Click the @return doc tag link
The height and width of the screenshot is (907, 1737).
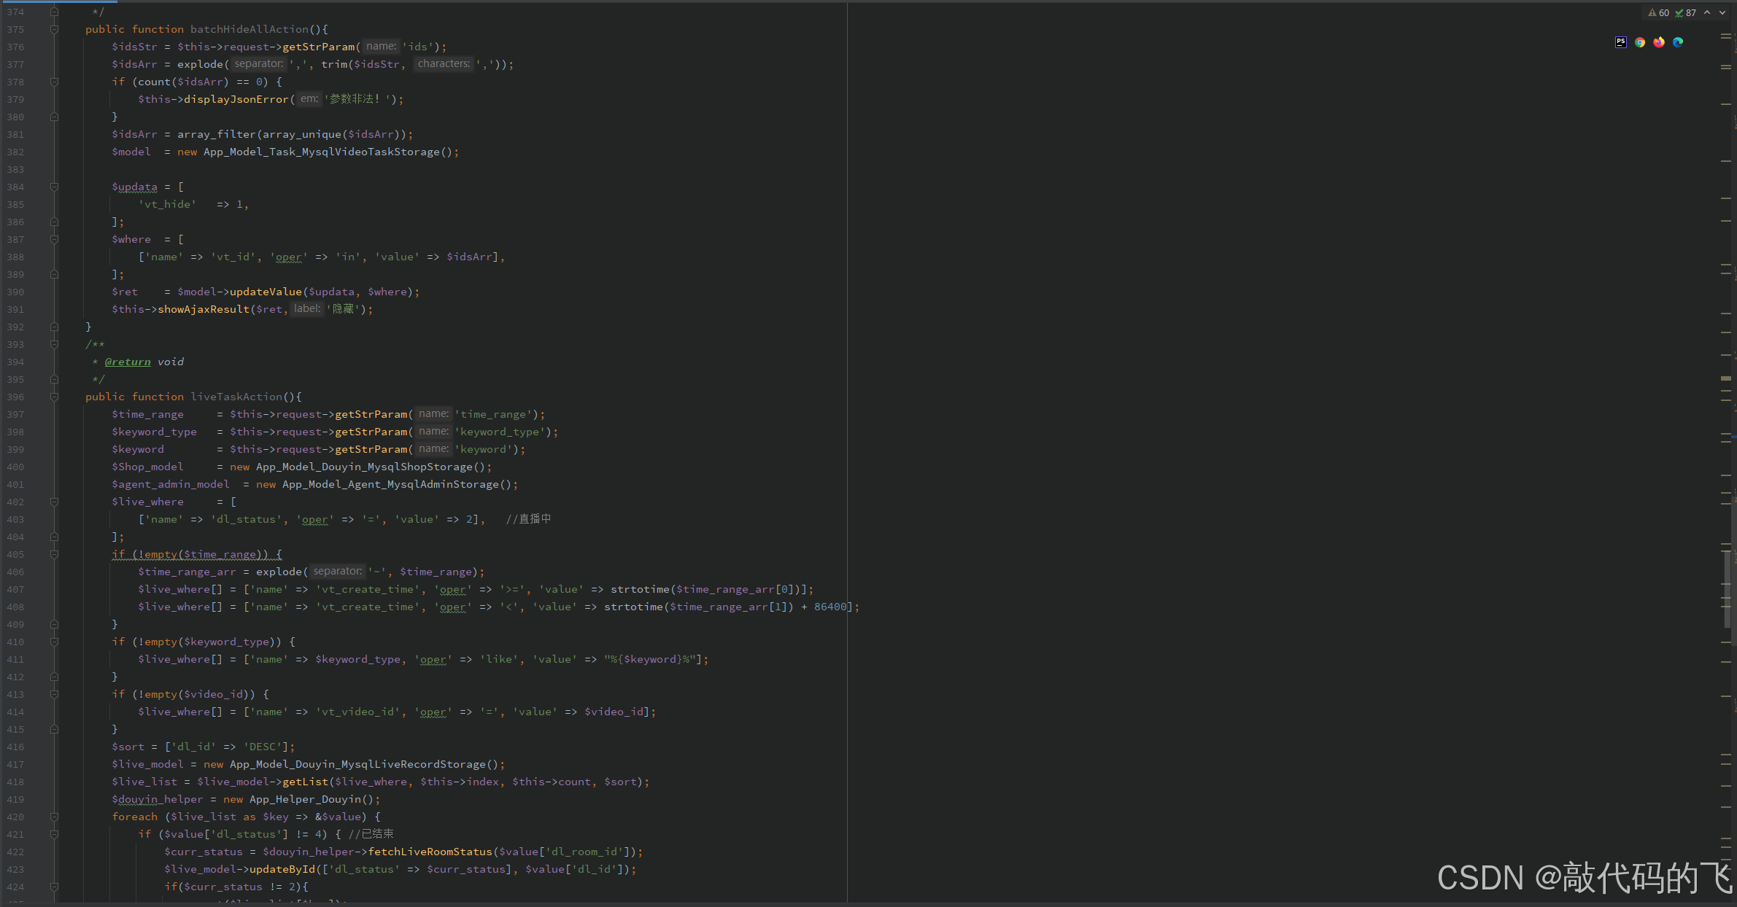click(128, 362)
